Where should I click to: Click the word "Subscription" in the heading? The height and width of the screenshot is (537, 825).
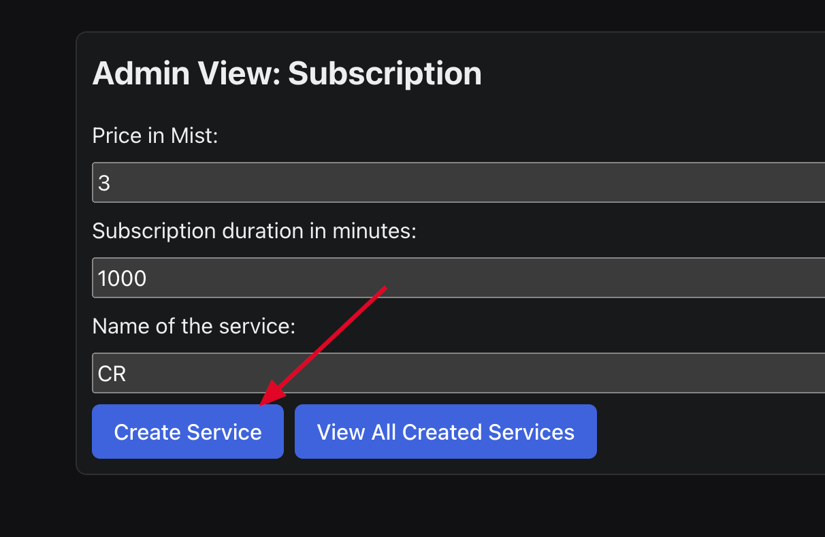click(385, 73)
